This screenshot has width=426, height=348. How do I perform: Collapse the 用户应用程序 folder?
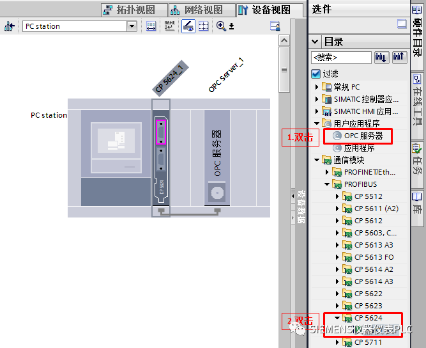click(317, 123)
